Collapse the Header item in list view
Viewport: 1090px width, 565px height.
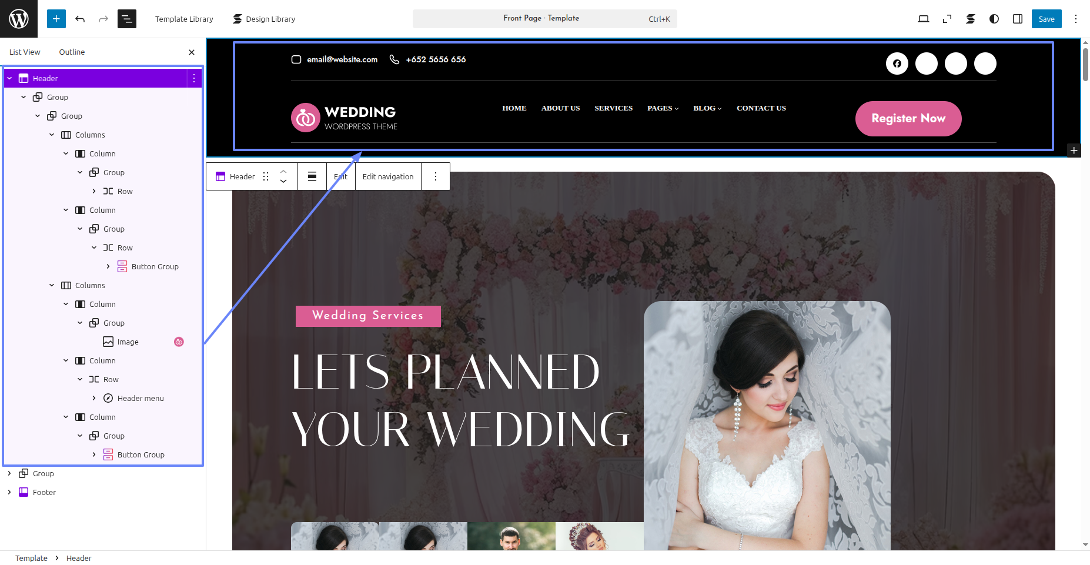[9, 78]
